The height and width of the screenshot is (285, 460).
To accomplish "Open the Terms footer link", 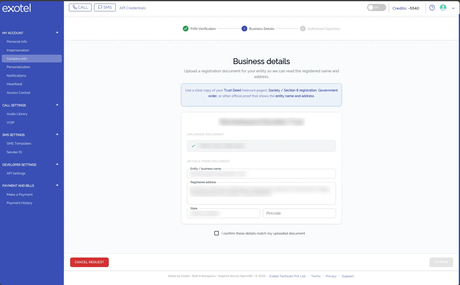I will [x=316, y=276].
